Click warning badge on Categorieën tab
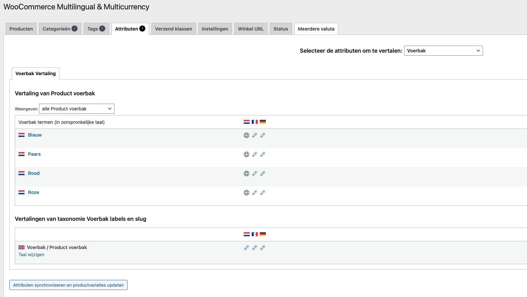The image size is (527, 297). point(75,29)
